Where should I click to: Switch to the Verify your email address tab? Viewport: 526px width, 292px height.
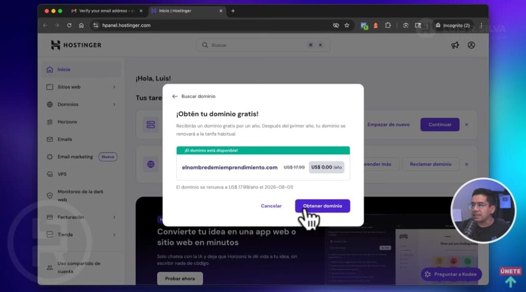(107, 11)
